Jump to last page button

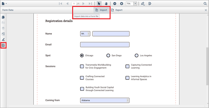point(90,4)
